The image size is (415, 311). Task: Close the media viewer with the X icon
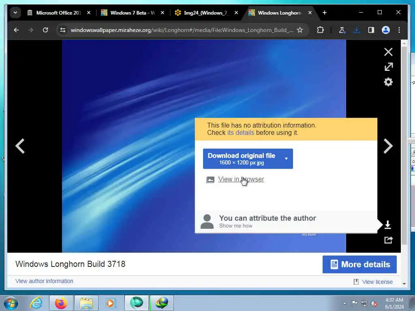pyautogui.click(x=388, y=52)
